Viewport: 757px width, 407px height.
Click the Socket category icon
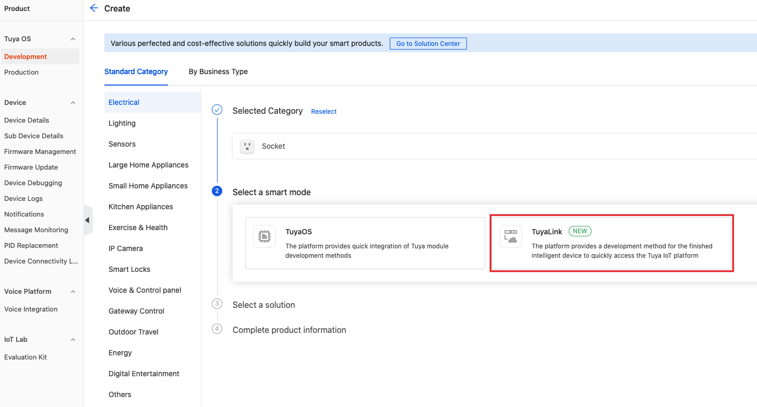[x=247, y=146]
